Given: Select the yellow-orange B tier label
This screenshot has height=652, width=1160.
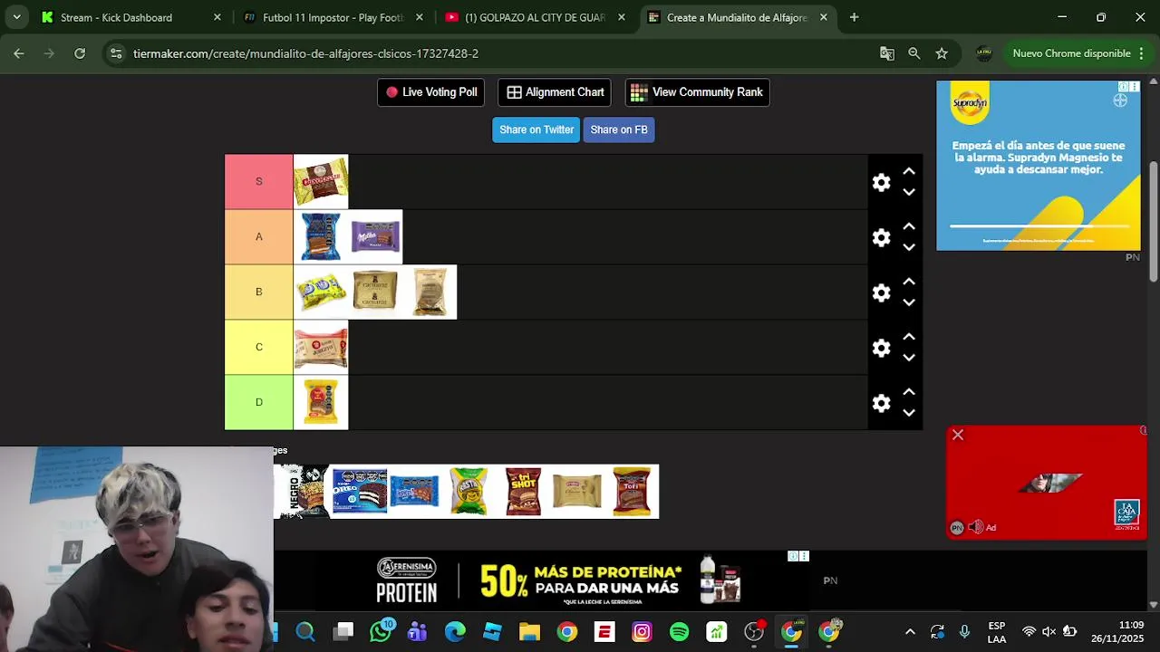Looking at the screenshot, I should pyautogui.click(x=259, y=292).
